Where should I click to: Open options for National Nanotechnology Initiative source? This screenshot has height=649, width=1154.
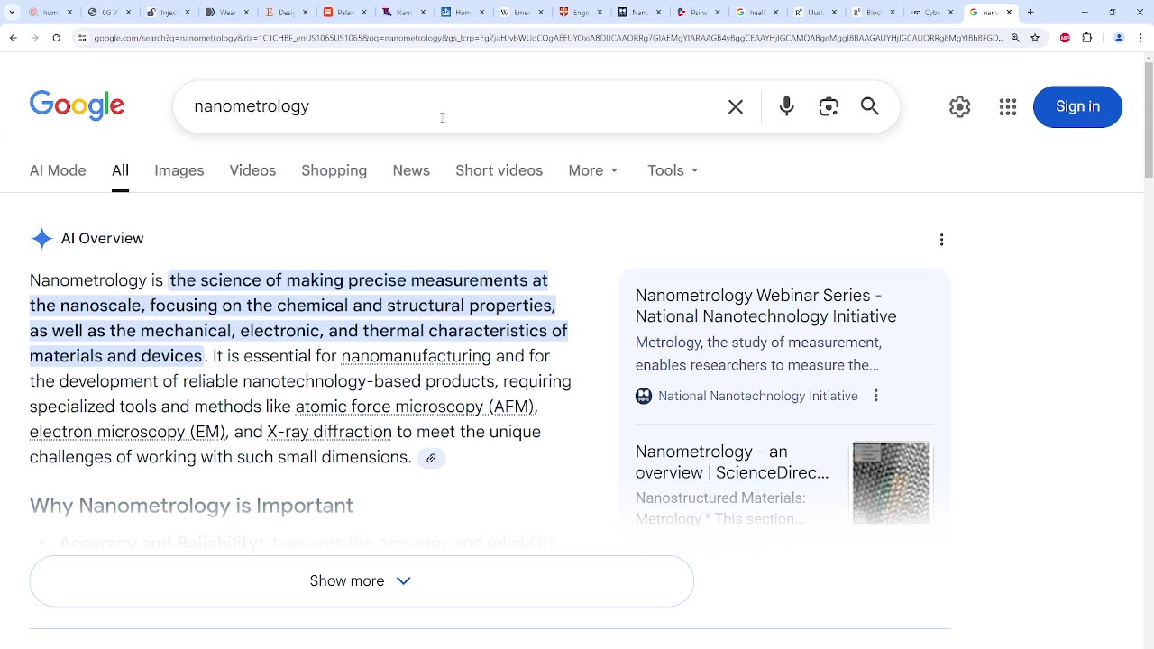(x=875, y=396)
